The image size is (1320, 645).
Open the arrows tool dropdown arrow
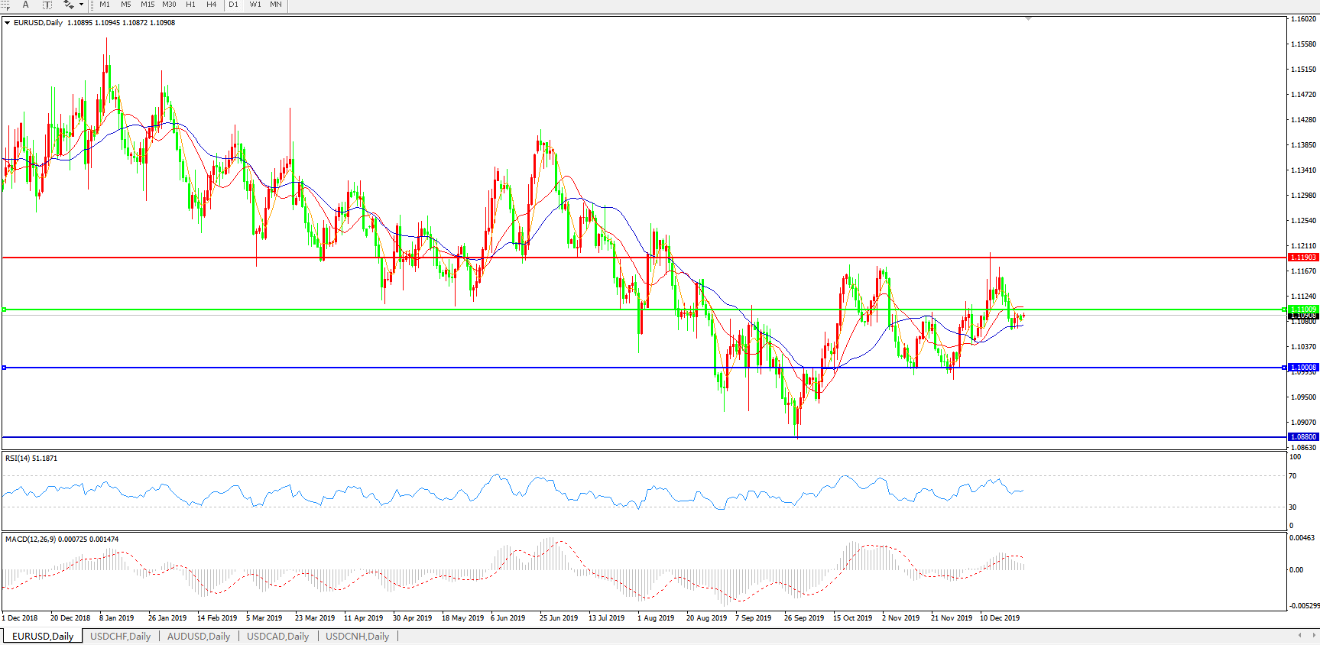click(81, 5)
